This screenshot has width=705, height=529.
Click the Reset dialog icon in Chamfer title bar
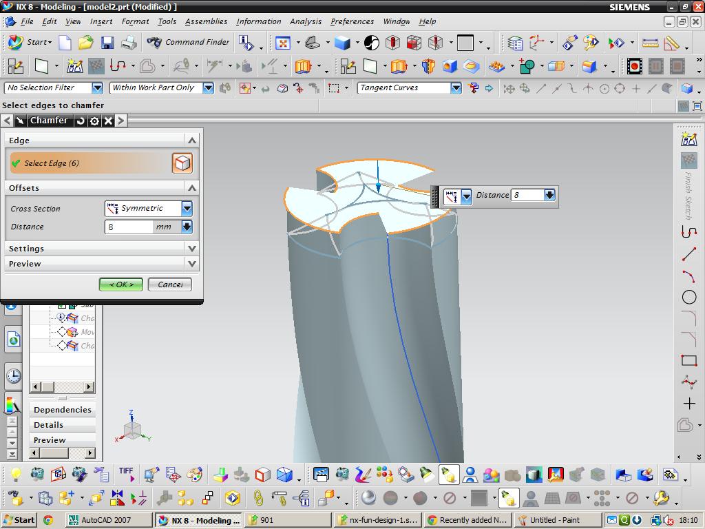[81, 121]
